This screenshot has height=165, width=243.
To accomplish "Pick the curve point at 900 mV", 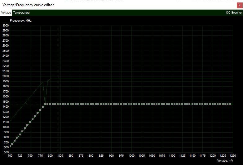I will click(x=91, y=104).
